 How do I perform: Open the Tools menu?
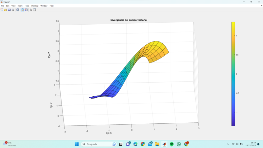[27, 6]
